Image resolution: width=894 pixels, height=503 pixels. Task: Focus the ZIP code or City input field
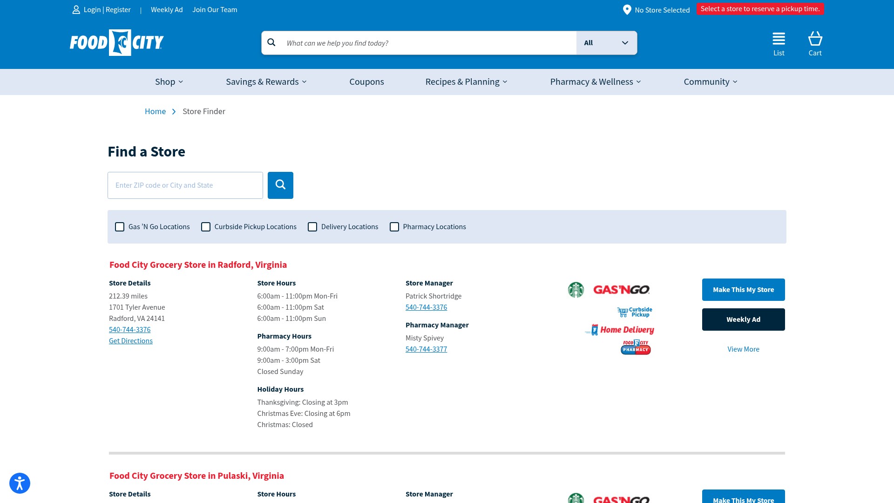(185, 185)
